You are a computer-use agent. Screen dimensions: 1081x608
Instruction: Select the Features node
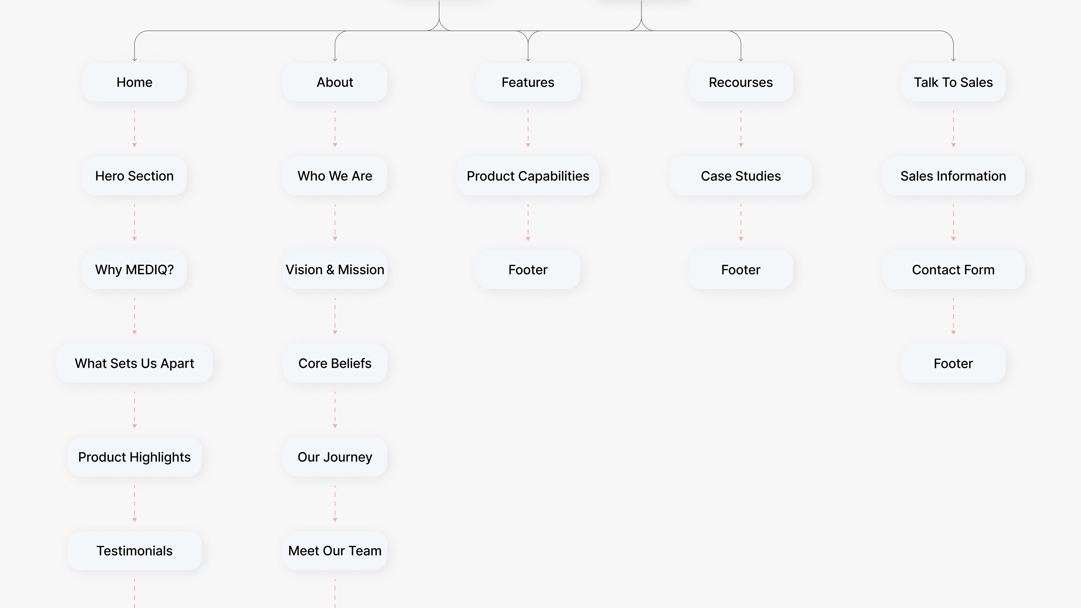528,82
